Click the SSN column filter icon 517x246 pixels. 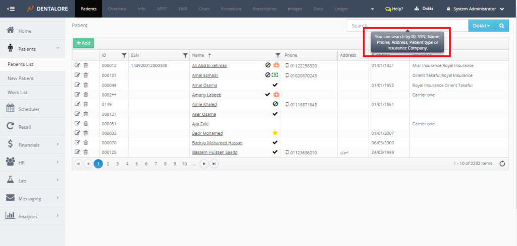point(185,55)
